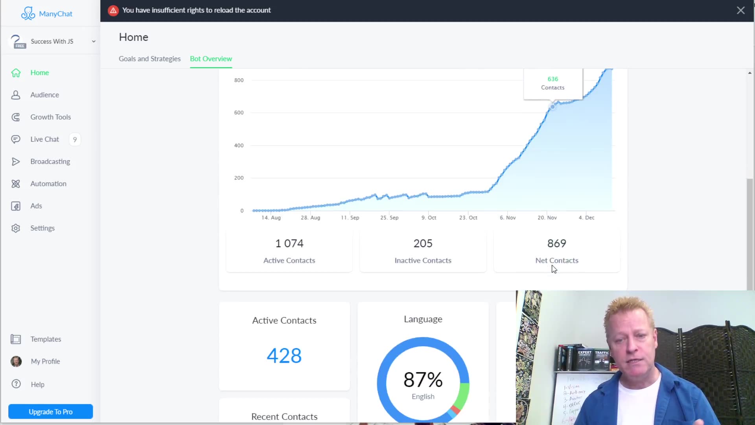Open the Help link text
The image size is (755, 425).
[38, 384]
